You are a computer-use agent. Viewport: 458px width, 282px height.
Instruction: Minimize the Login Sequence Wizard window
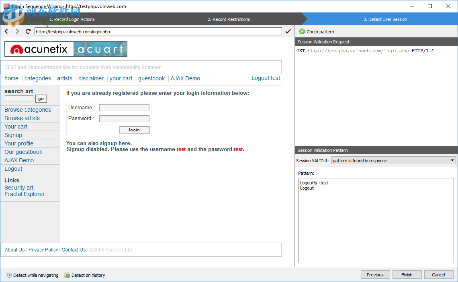coord(411,6)
